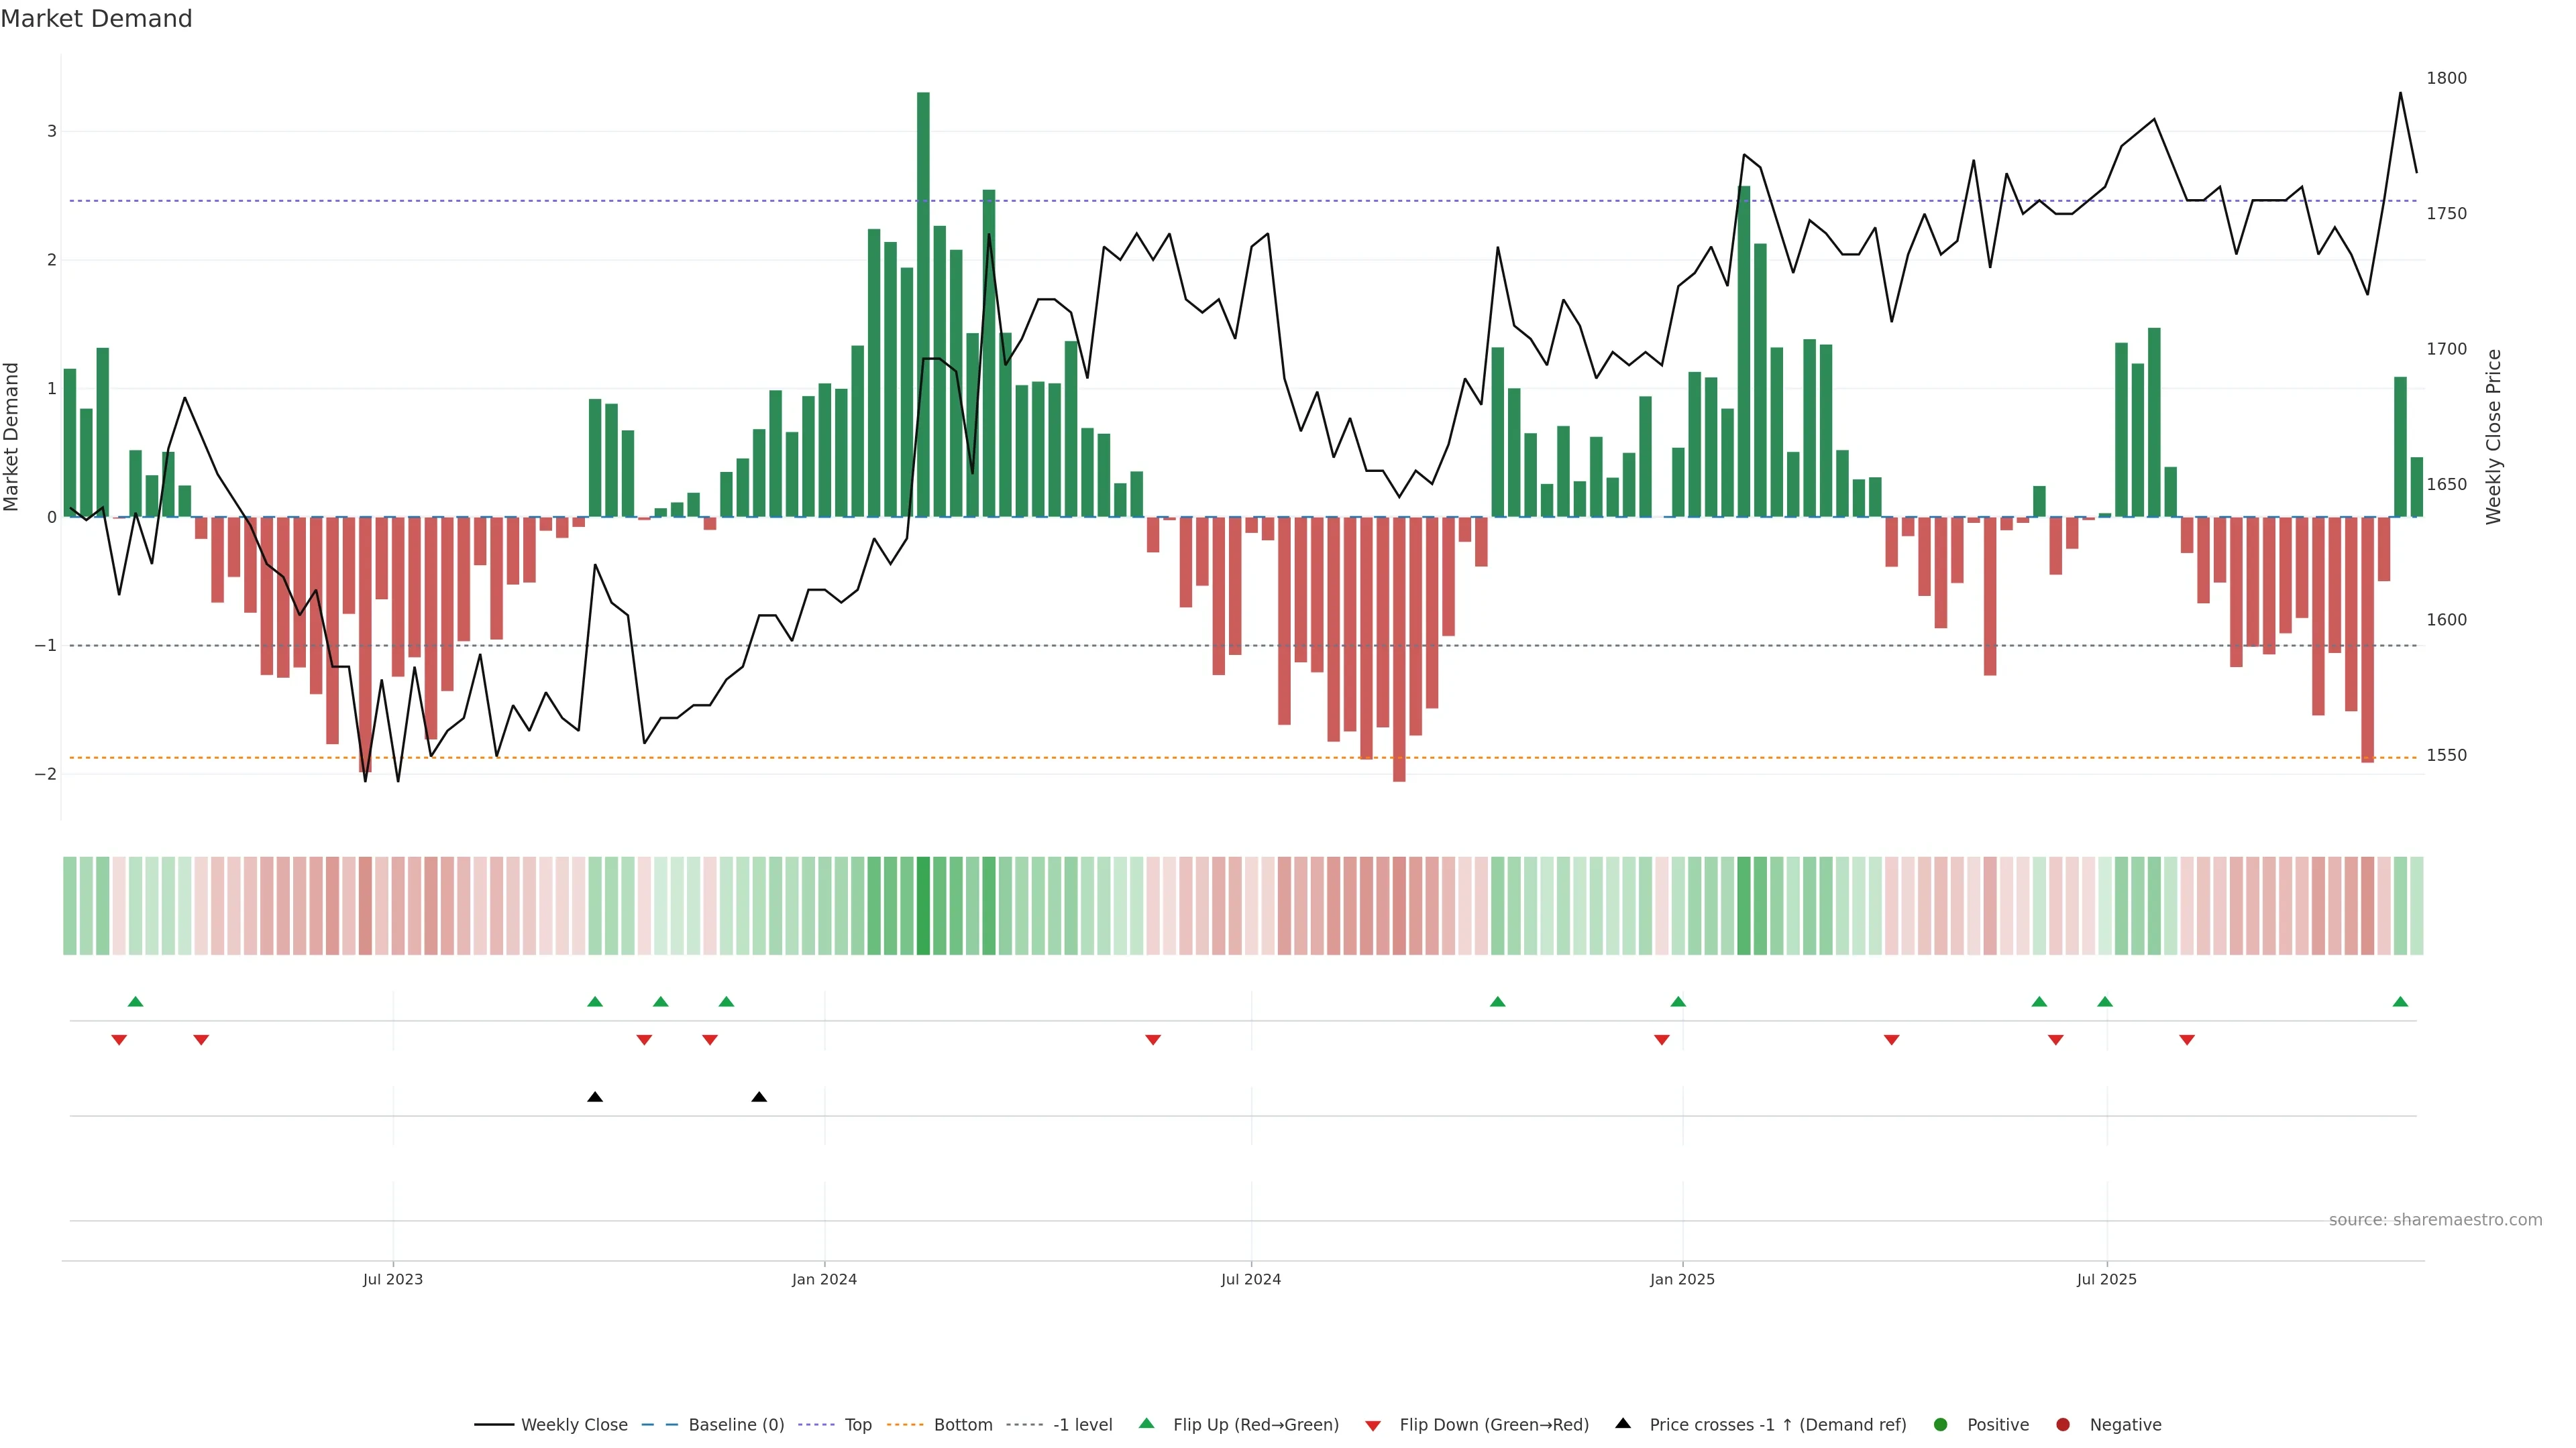
Task: Click the Jan 2024 x-axis label
Action: coord(824,1279)
